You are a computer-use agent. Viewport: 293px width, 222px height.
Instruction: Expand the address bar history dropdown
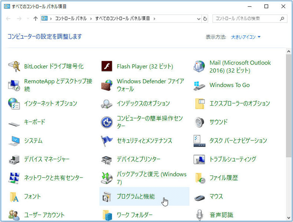point(199,19)
